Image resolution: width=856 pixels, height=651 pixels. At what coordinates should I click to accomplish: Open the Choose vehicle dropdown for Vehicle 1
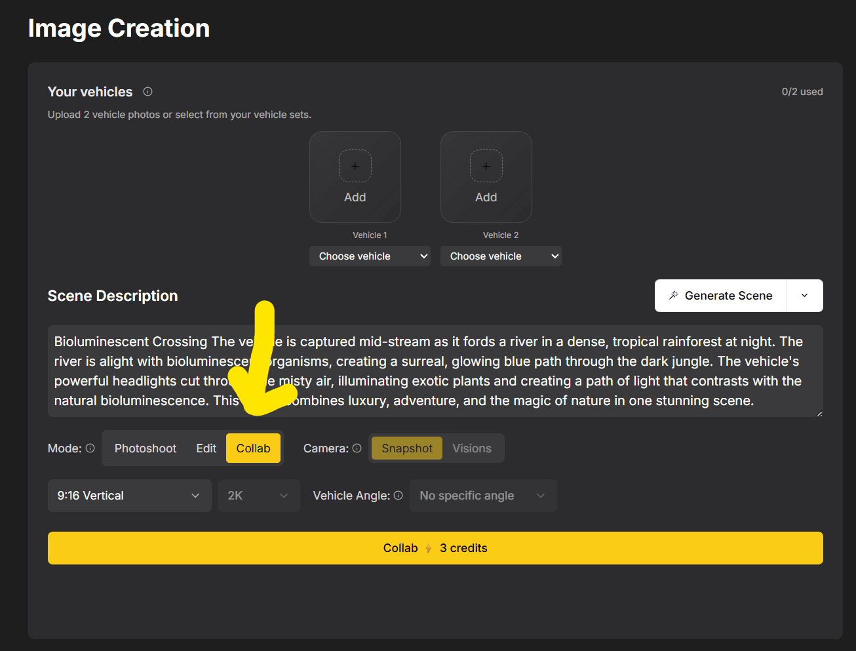370,256
